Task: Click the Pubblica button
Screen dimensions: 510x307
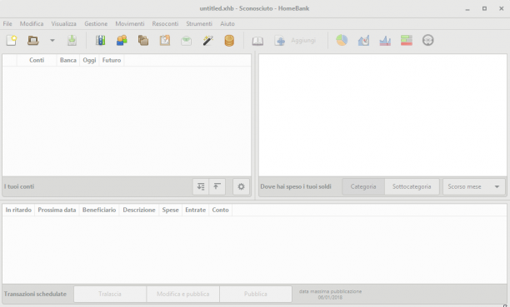Action: coord(256,294)
